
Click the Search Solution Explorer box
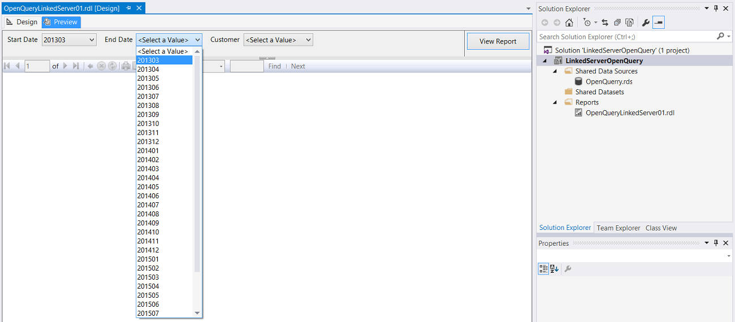coord(626,36)
